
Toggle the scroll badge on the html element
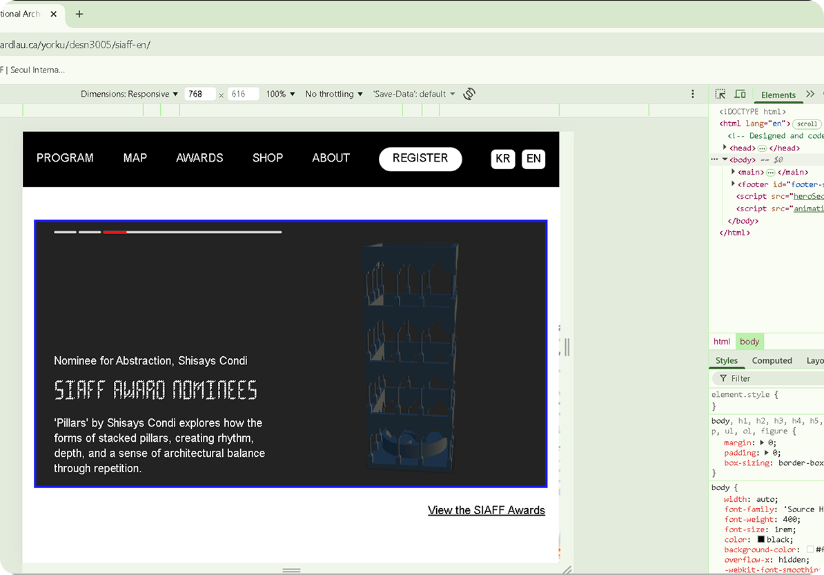[x=805, y=123]
